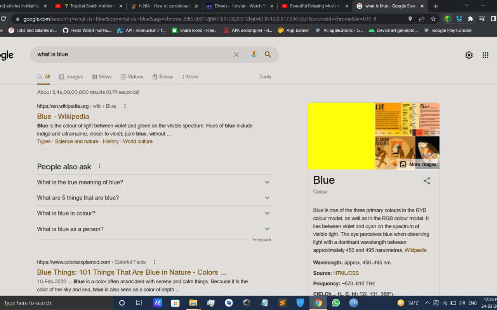Click the reload page icon
This screenshot has height=310, width=497.
pyautogui.click(x=3, y=18)
